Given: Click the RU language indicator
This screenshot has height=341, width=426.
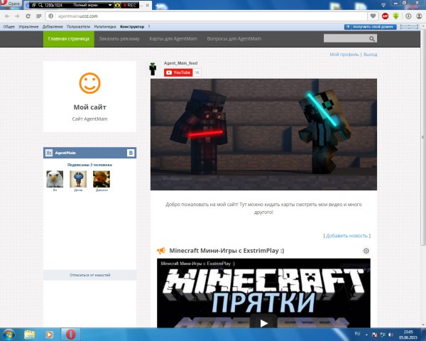Looking at the screenshot, I should (357, 334).
